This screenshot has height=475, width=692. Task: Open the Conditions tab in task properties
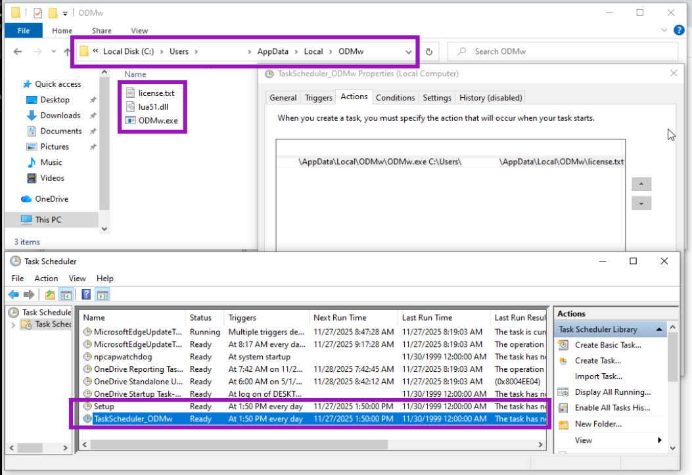click(x=395, y=98)
